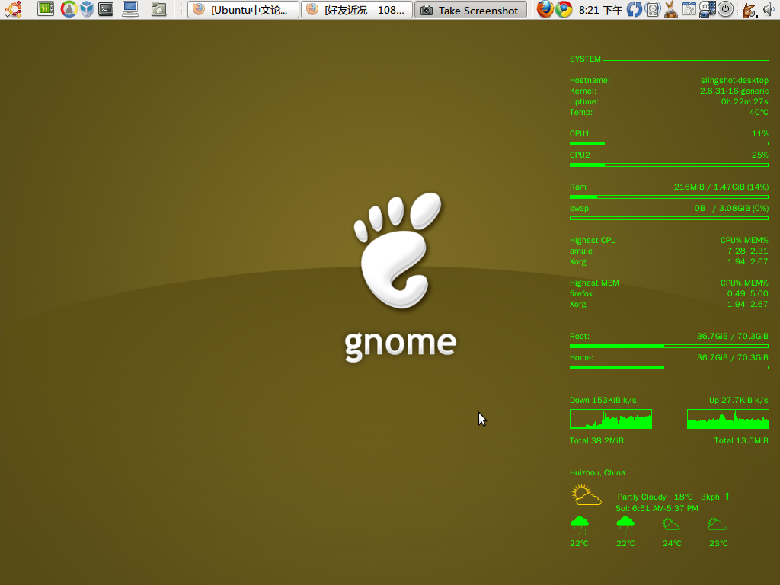Click the colorful ring launcher icon
The width and height of the screenshot is (780, 585).
coord(69,9)
